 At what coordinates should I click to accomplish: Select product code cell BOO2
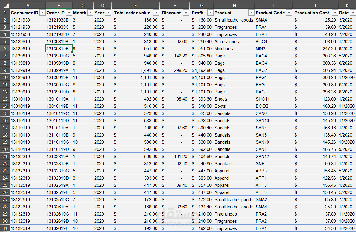pyautogui.click(x=274, y=106)
